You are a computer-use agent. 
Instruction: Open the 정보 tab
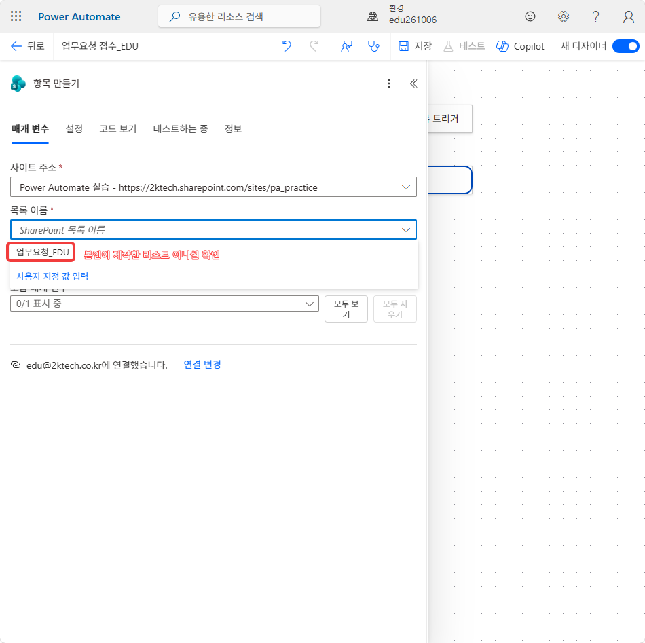233,129
